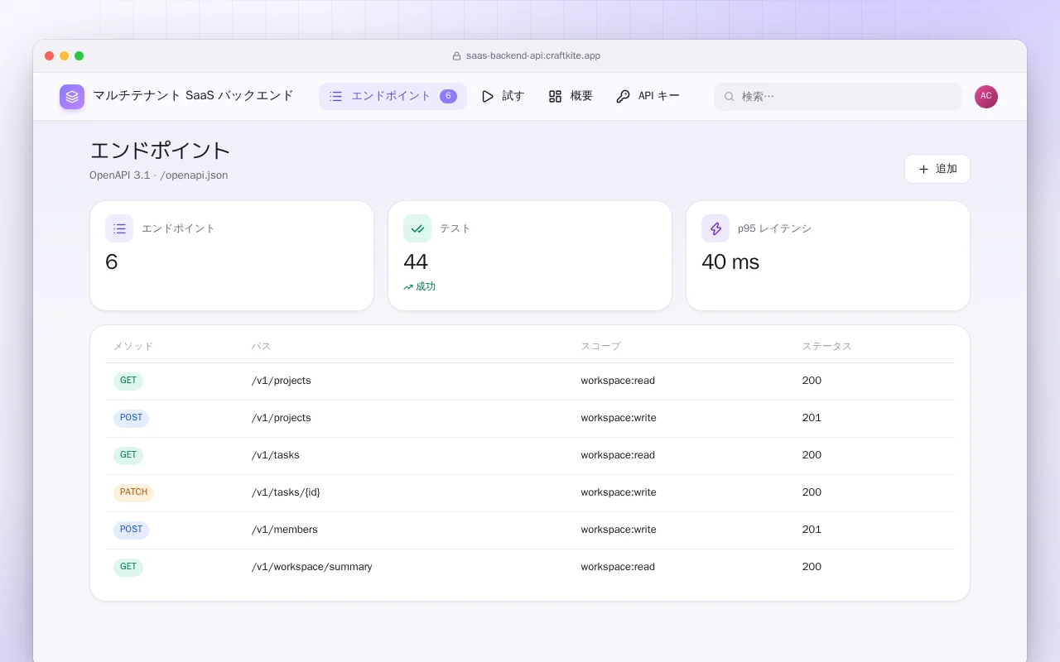Click the GET badge for /v1/workspace/summary
The image size is (1060, 662).
[x=128, y=568]
